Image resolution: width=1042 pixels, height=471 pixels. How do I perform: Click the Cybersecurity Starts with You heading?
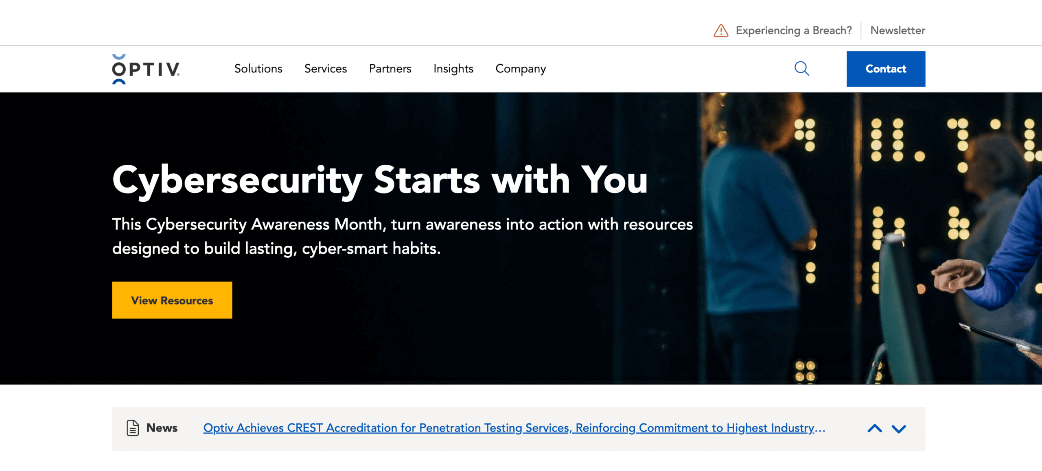(x=379, y=180)
